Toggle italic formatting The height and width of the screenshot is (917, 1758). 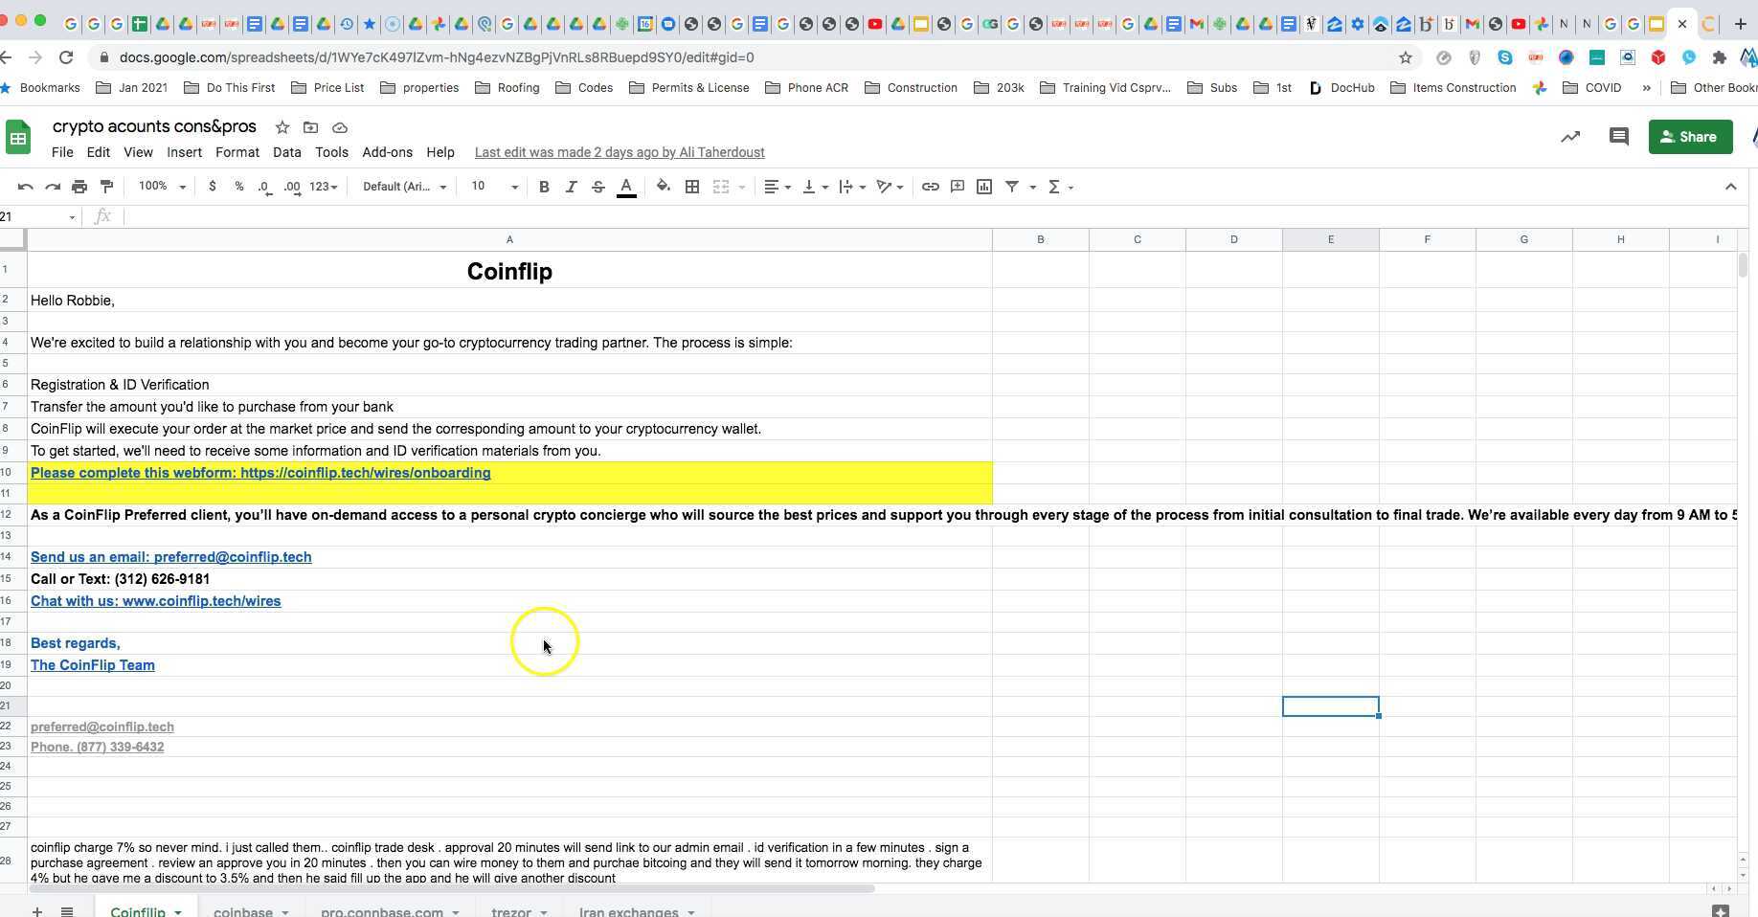tap(571, 187)
